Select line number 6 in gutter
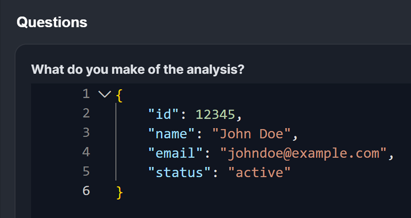This screenshot has width=411, height=218. [86, 191]
